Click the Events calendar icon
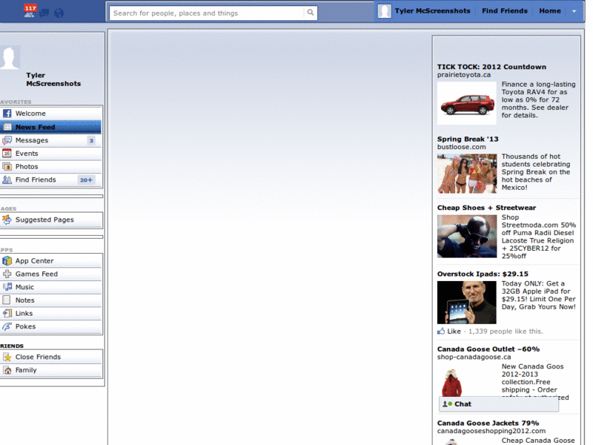593x445 pixels. tap(7, 154)
